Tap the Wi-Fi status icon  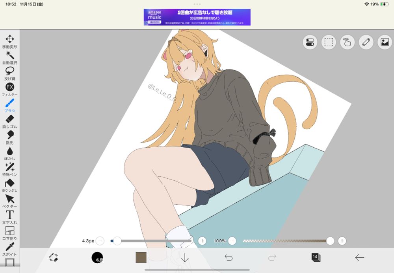click(x=366, y=4)
